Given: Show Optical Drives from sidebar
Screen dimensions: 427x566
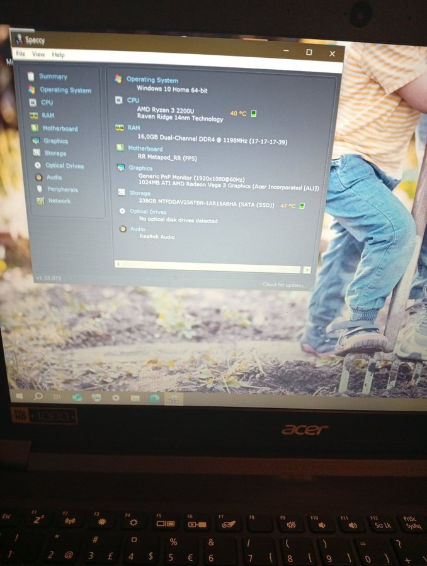Looking at the screenshot, I should [65, 165].
